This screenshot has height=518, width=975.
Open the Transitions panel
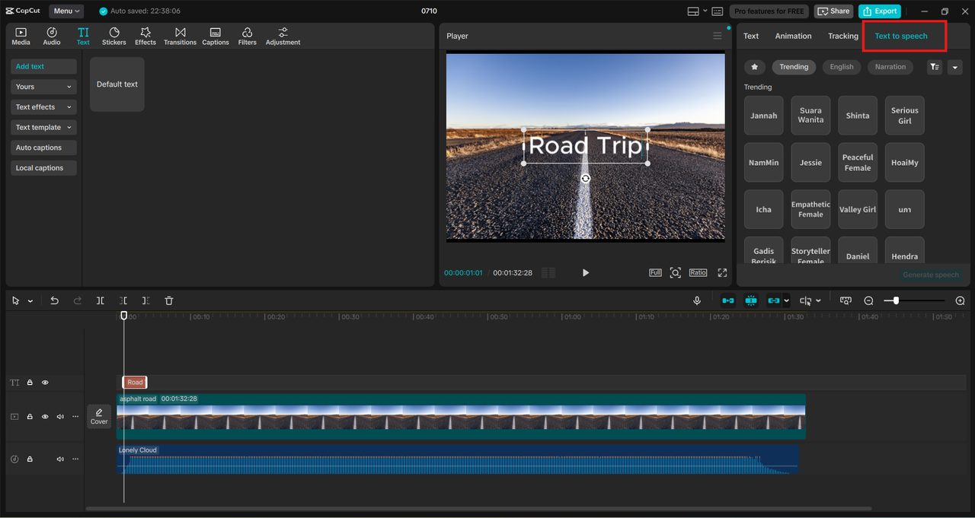[x=180, y=36]
